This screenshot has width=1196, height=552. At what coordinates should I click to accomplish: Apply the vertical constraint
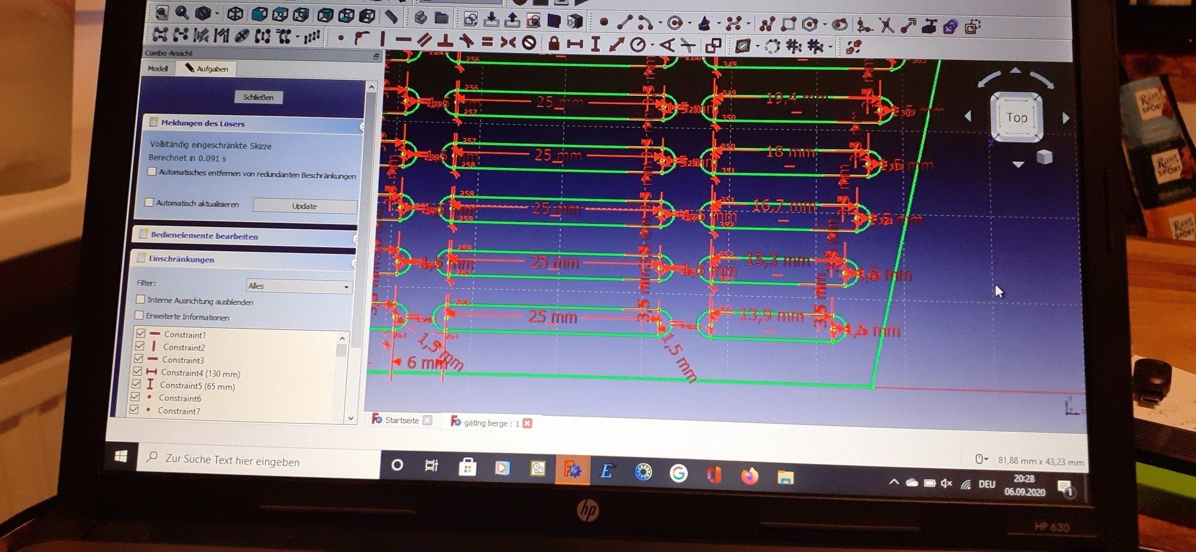coord(382,39)
